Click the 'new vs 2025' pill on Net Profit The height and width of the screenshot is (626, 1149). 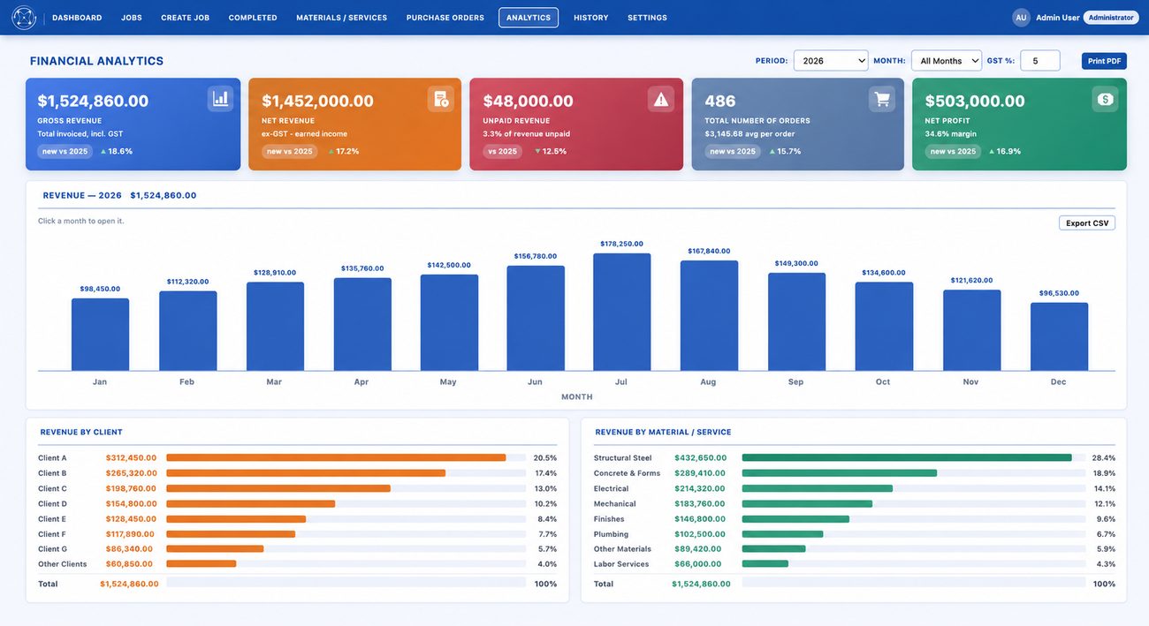click(953, 152)
